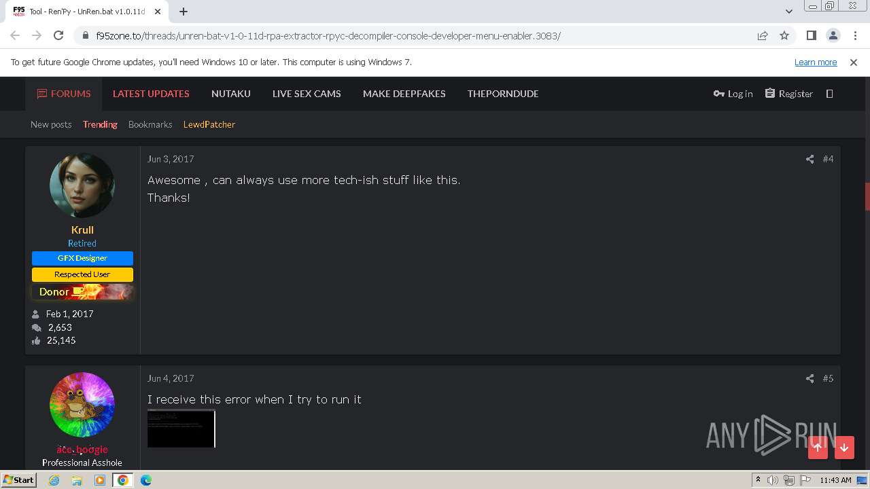Screen dimensions: 870x489
Task: Open the network tray icon
Action: (x=789, y=480)
